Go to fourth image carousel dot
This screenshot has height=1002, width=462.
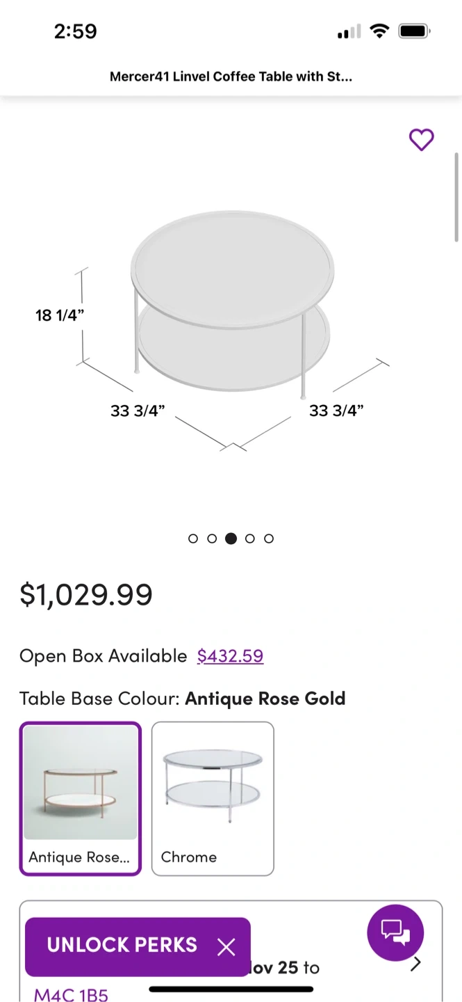250,539
